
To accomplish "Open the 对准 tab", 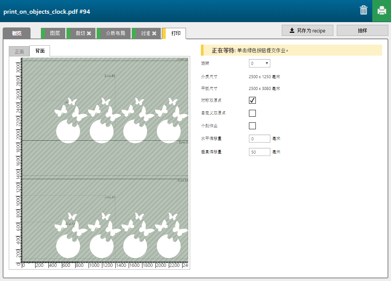I will point(145,33).
